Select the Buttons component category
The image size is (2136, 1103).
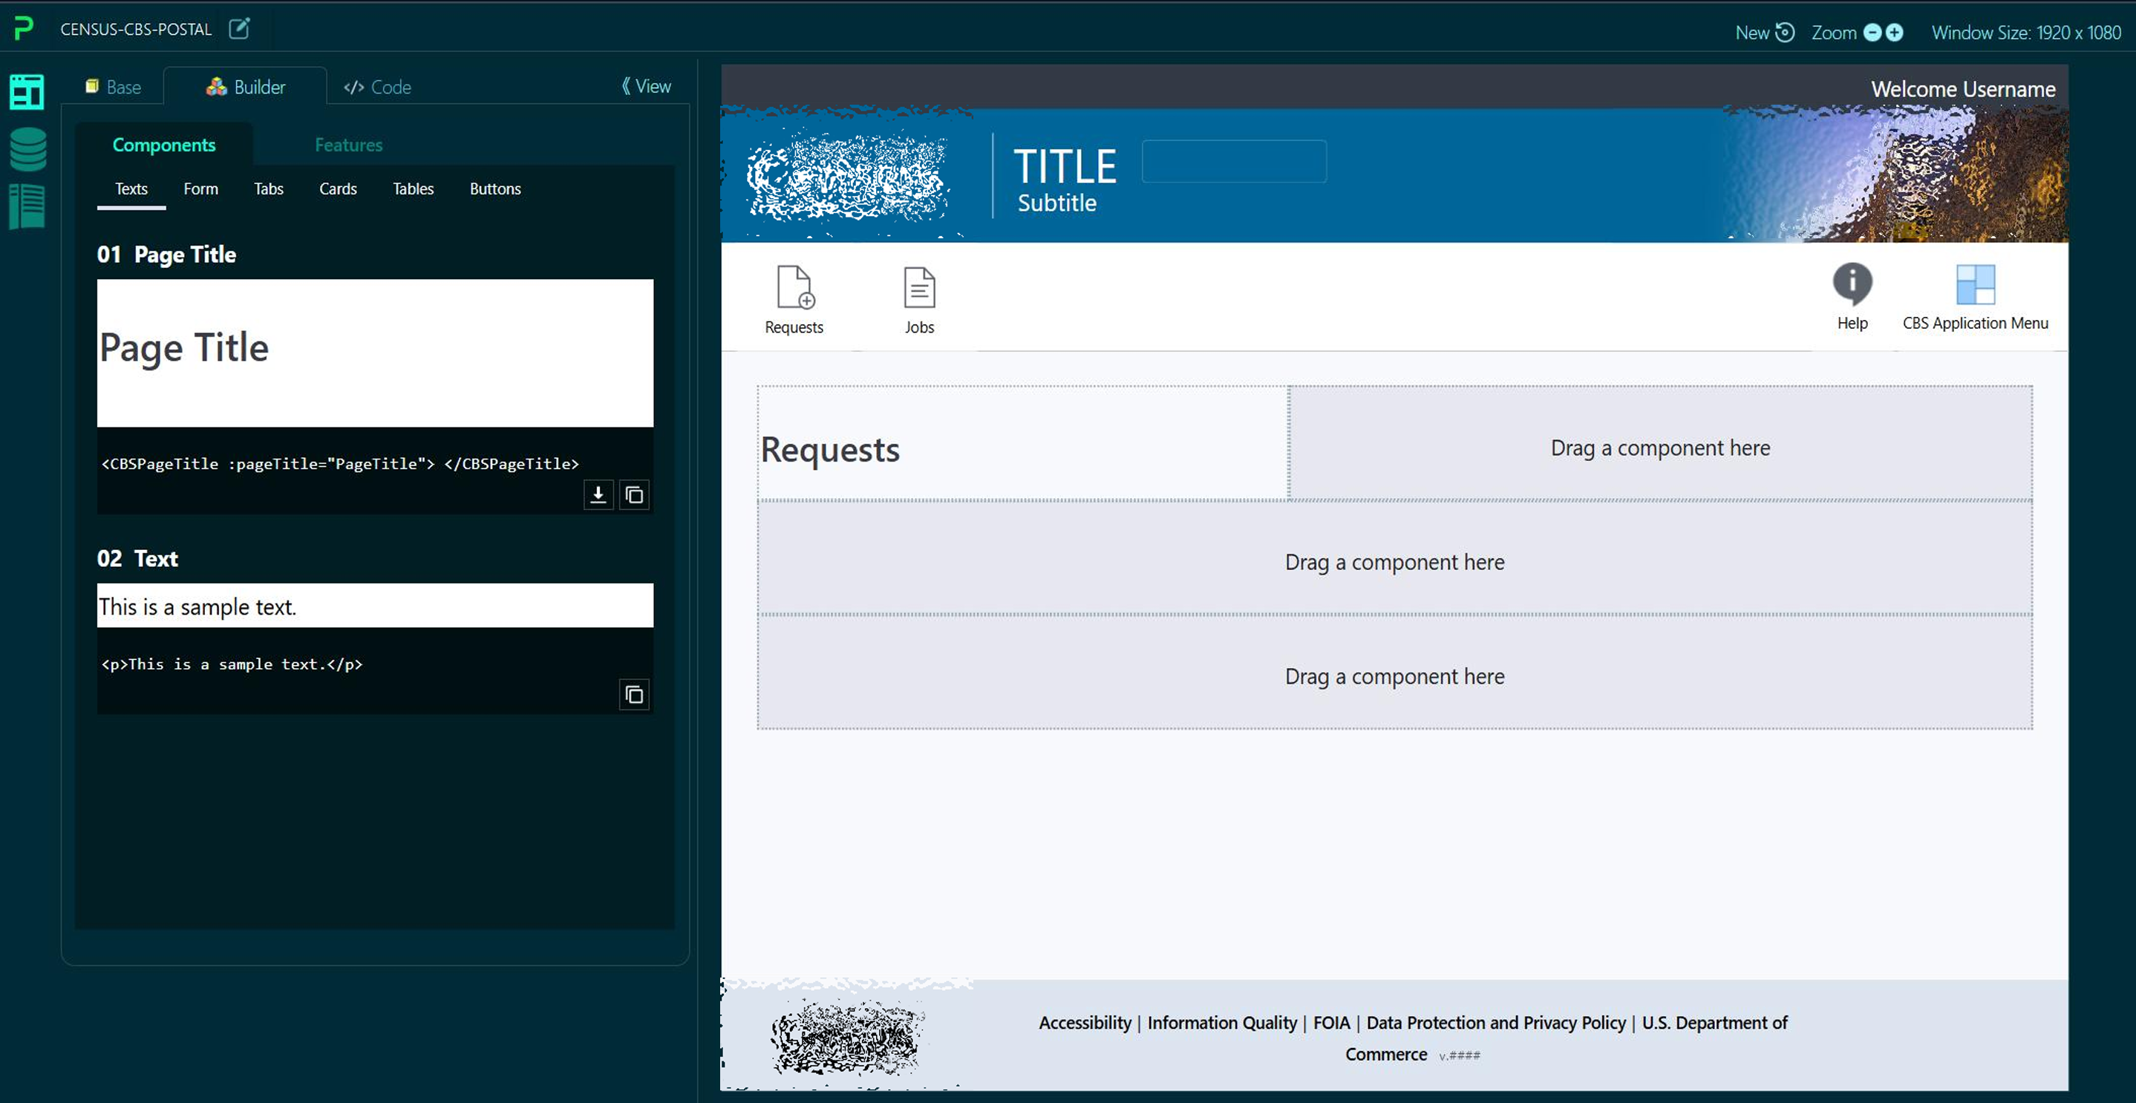click(495, 189)
